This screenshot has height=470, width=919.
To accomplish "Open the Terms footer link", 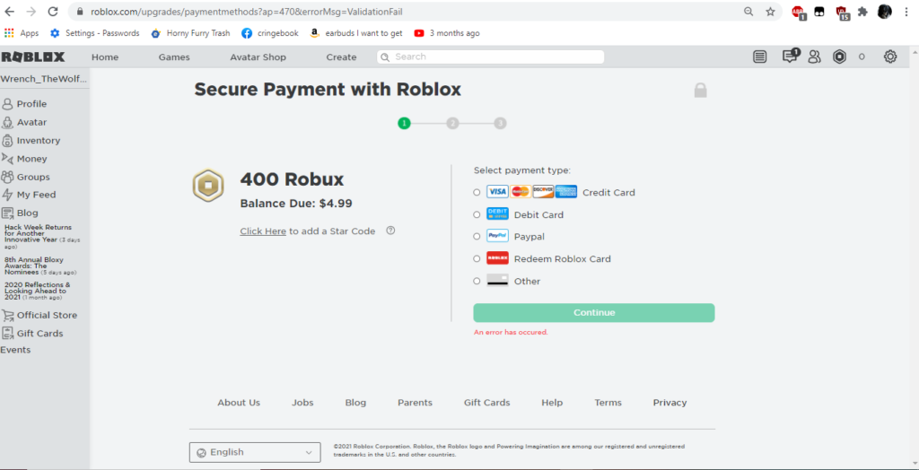I will (x=608, y=403).
